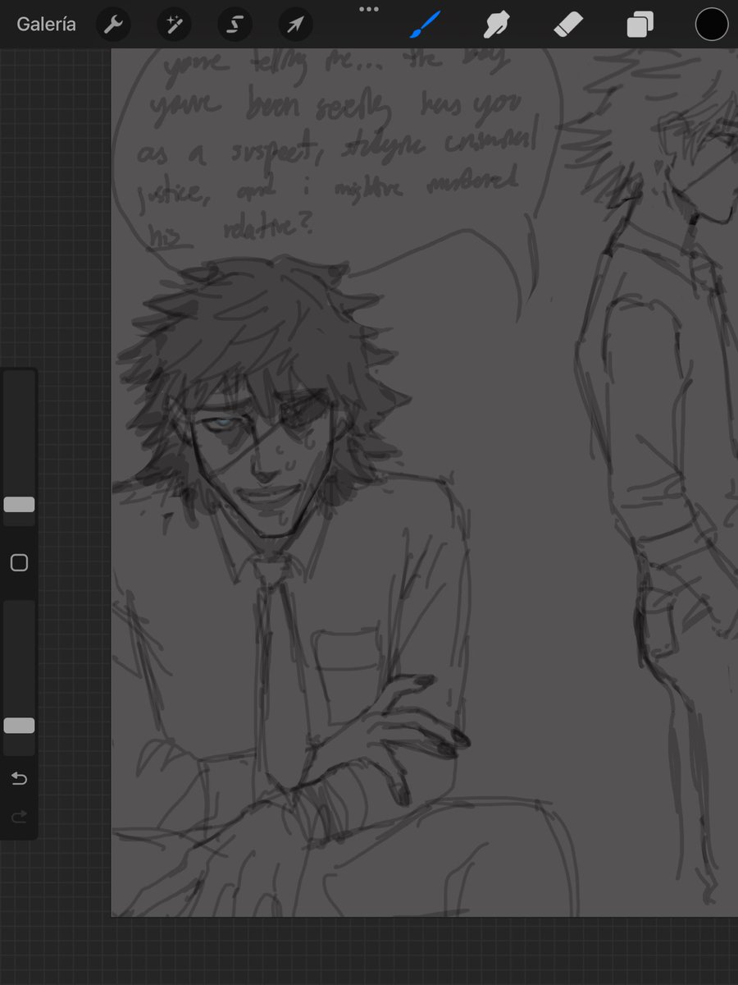The width and height of the screenshot is (738, 985).
Task: Tap the square Modify button in sidebar
Action: point(19,562)
